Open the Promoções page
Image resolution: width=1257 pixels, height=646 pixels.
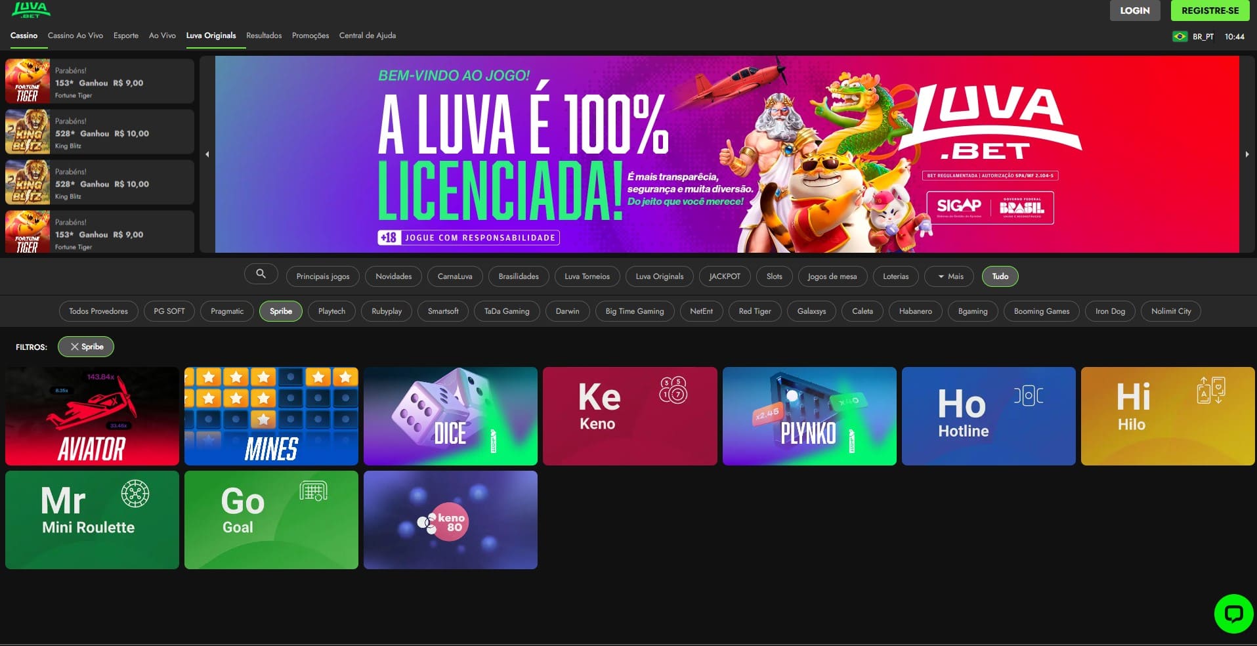310,35
